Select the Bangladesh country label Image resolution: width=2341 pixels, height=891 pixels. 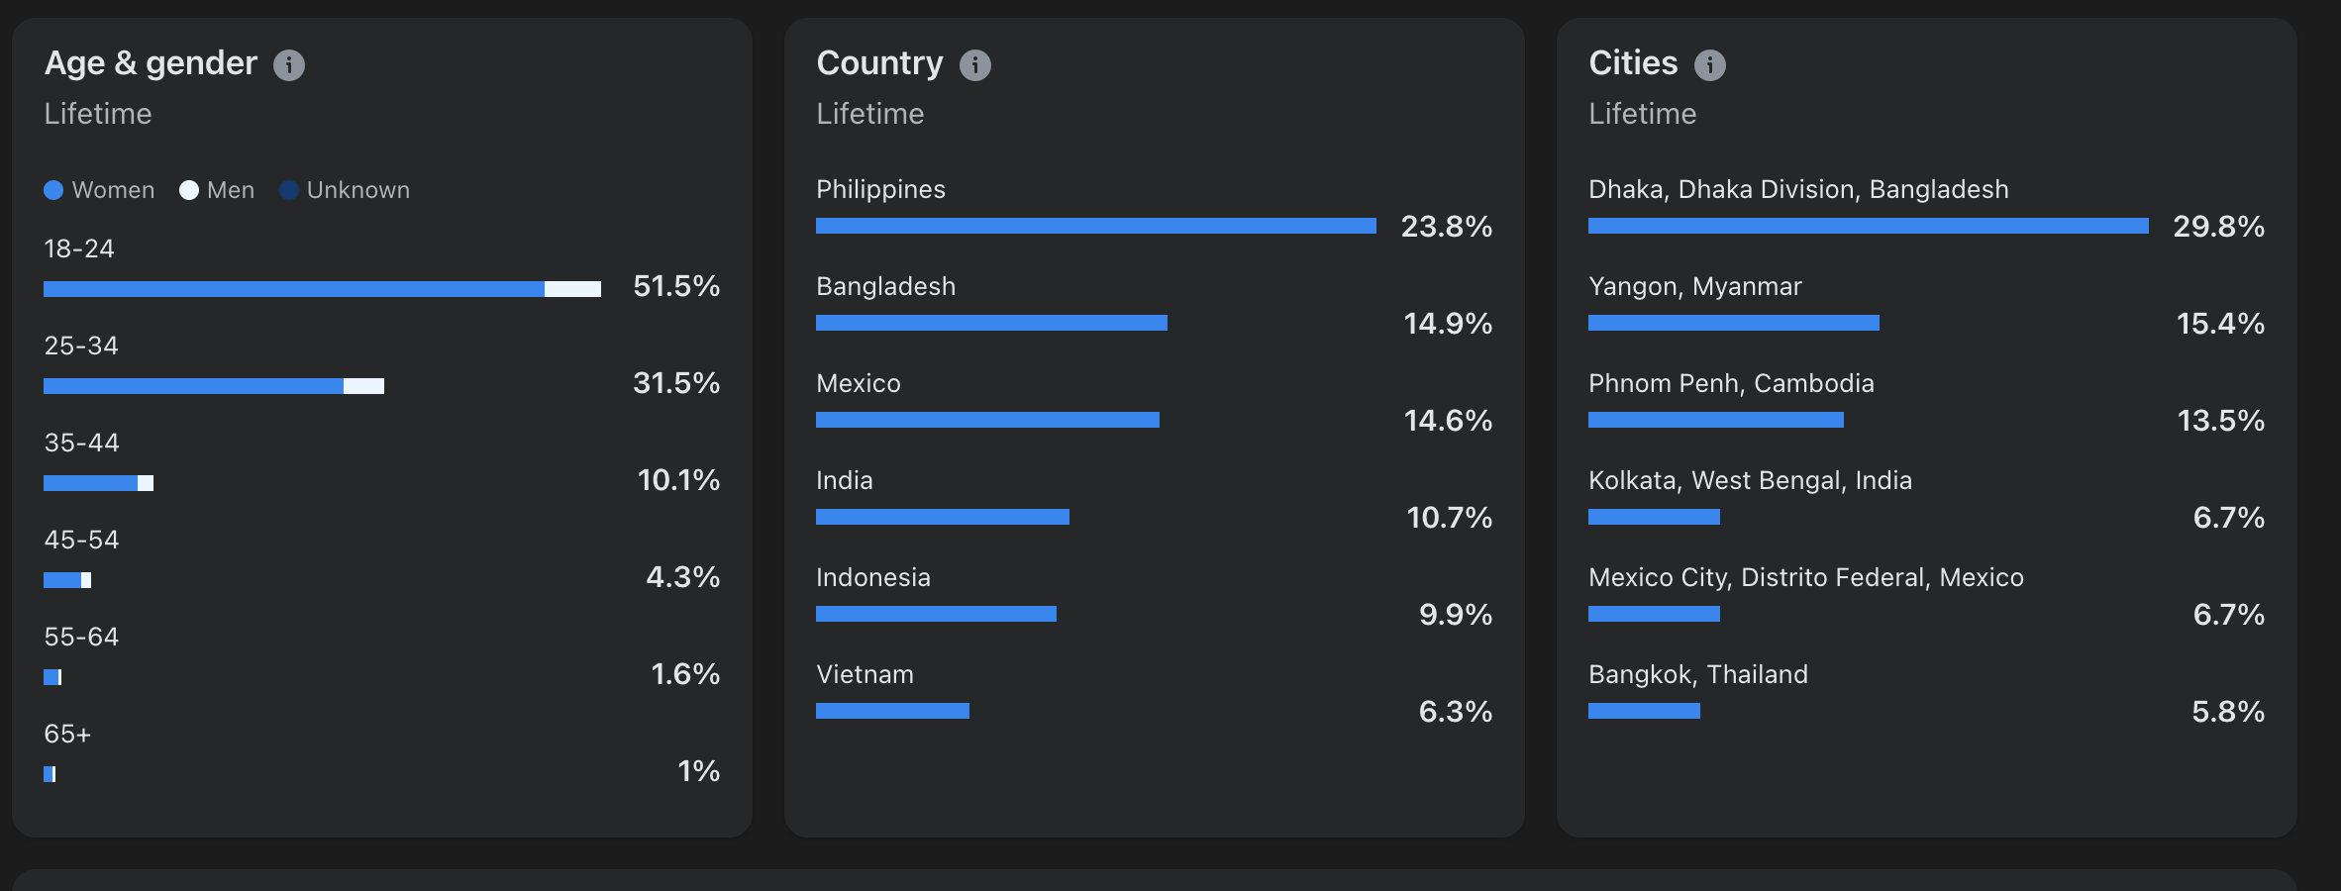point(885,287)
